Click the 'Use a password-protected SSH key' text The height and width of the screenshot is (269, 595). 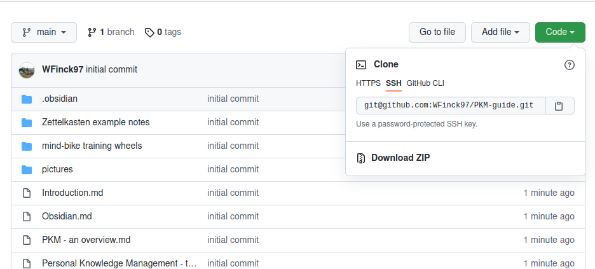coord(416,124)
